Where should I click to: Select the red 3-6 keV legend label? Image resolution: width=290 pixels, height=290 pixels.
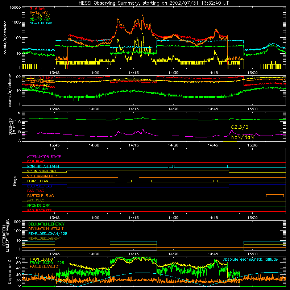pyautogui.click(x=37, y=9)
